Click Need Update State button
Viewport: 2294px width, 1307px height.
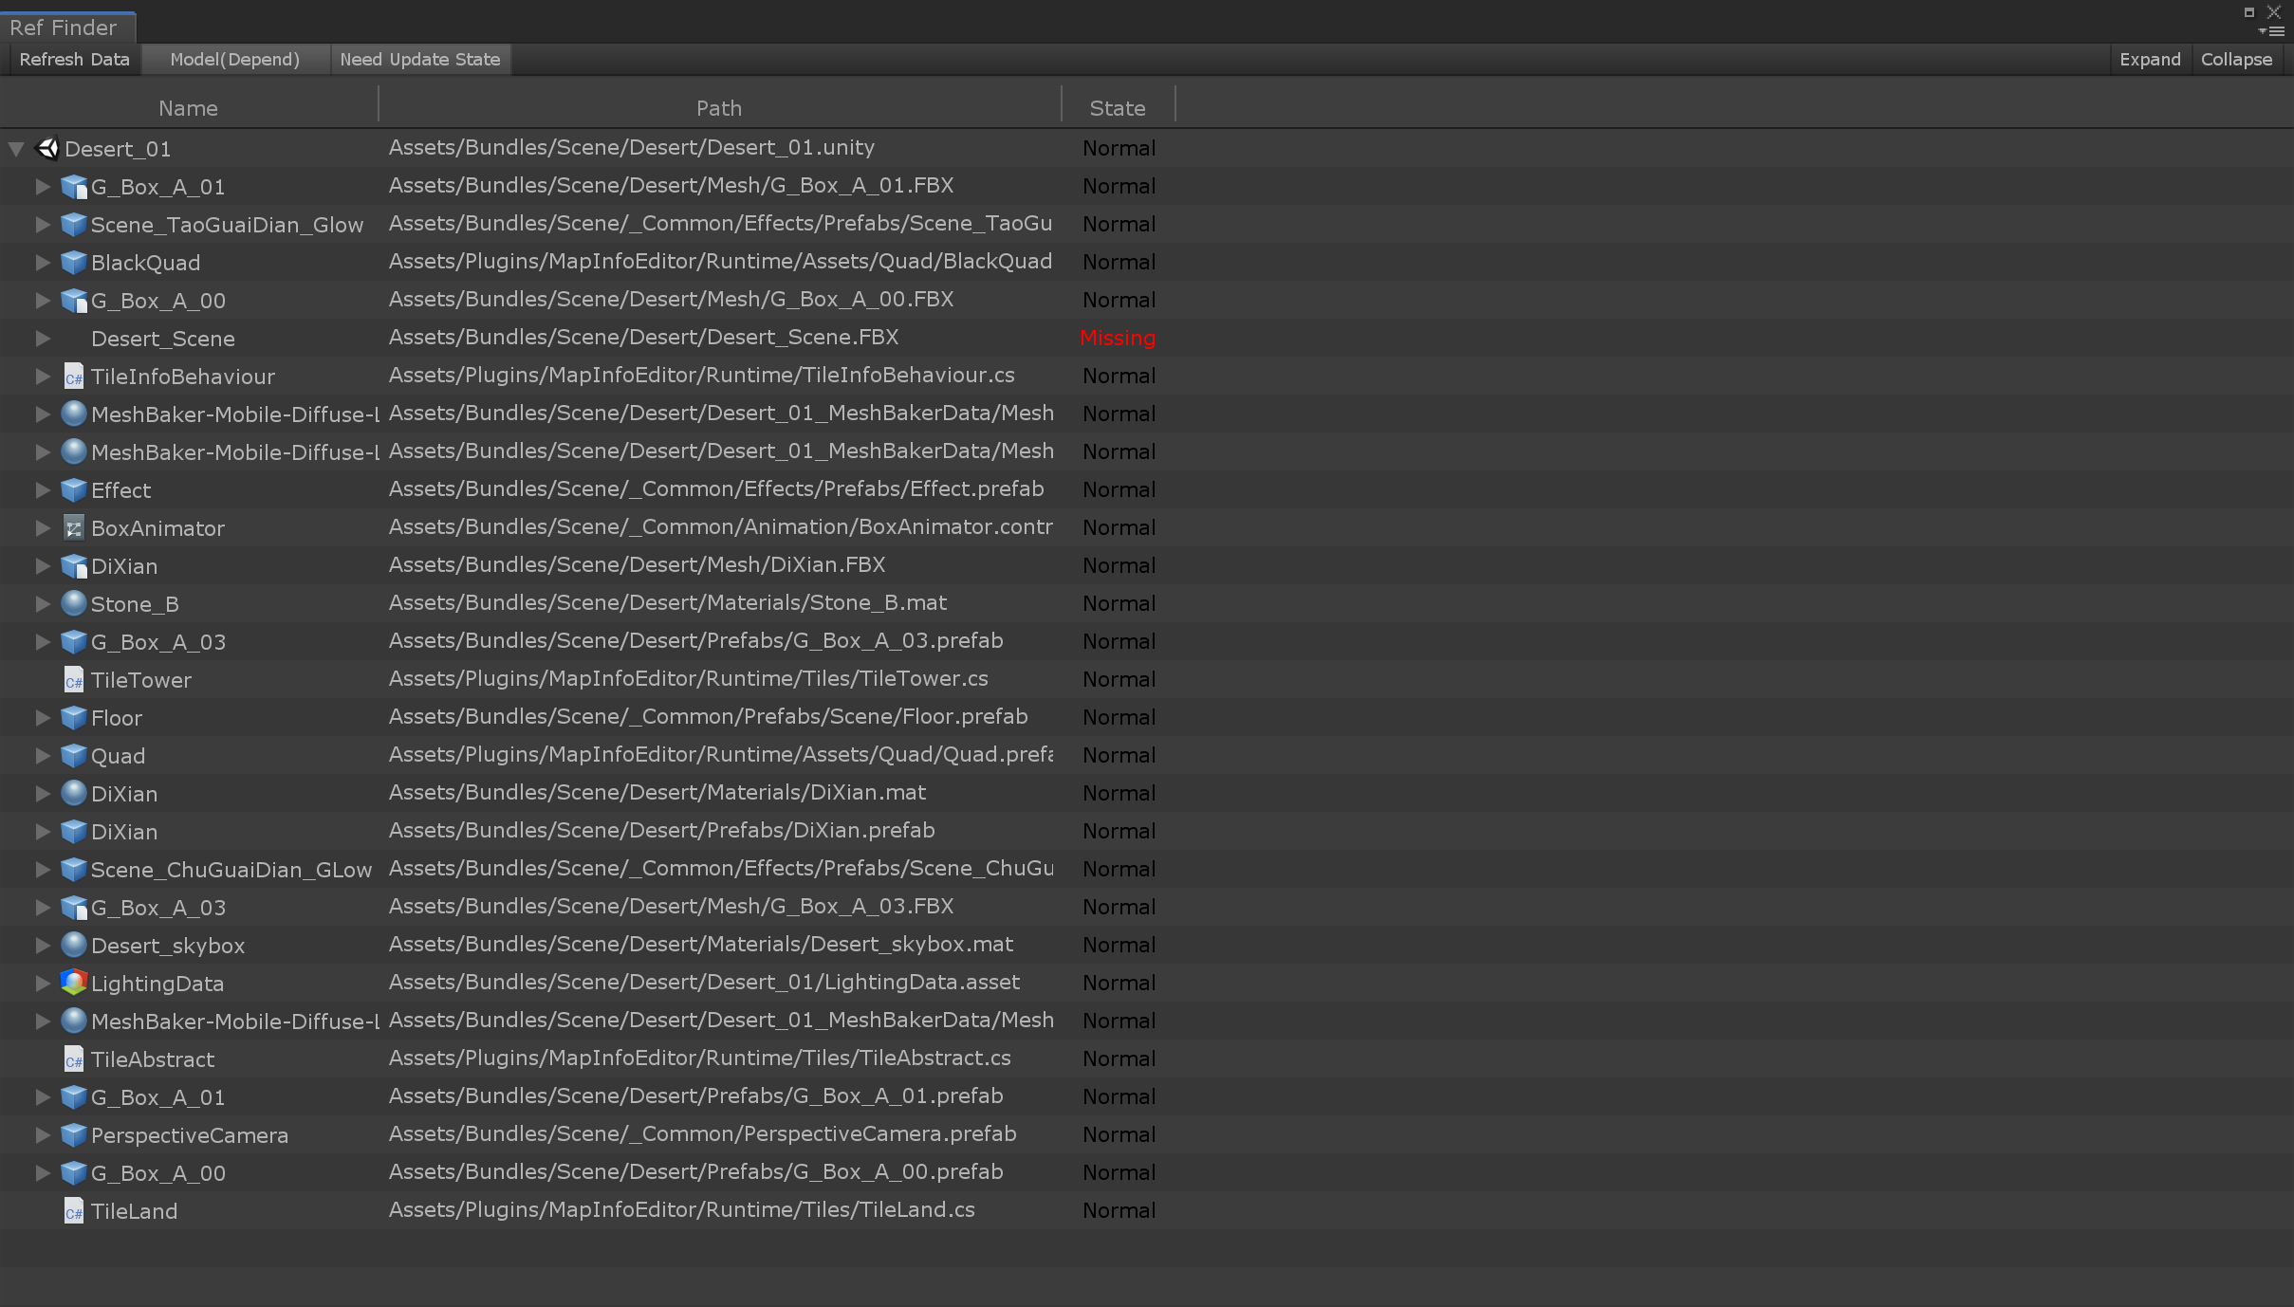(420, 60)
